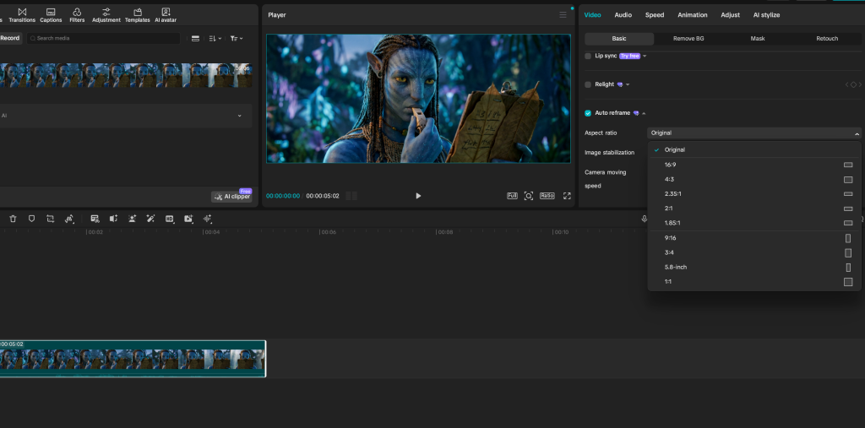Screen dimensions: 865x428
Task: Click the auto captions icon in timeline toolbar
Action: 95,219
